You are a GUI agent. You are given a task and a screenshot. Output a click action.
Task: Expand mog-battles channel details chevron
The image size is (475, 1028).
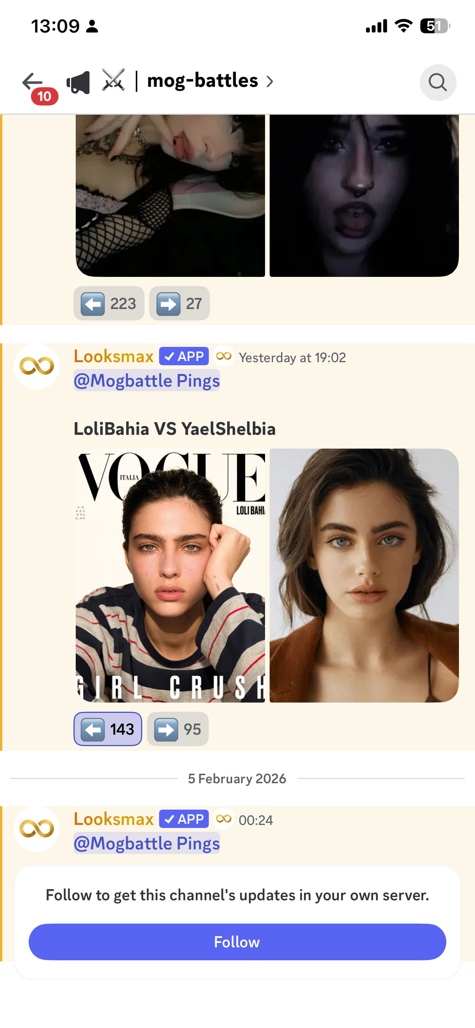point(270,82)
